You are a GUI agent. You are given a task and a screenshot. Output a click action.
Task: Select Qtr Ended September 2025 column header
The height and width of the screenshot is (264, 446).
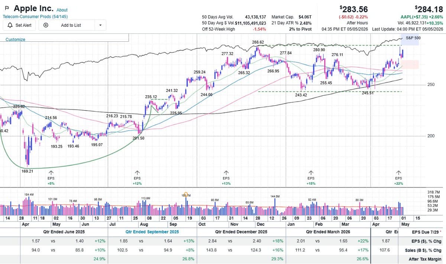click(152, 232)
